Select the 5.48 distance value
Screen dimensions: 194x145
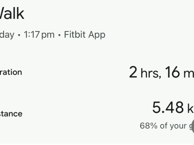pyautogui.click(x=168, y=108)
